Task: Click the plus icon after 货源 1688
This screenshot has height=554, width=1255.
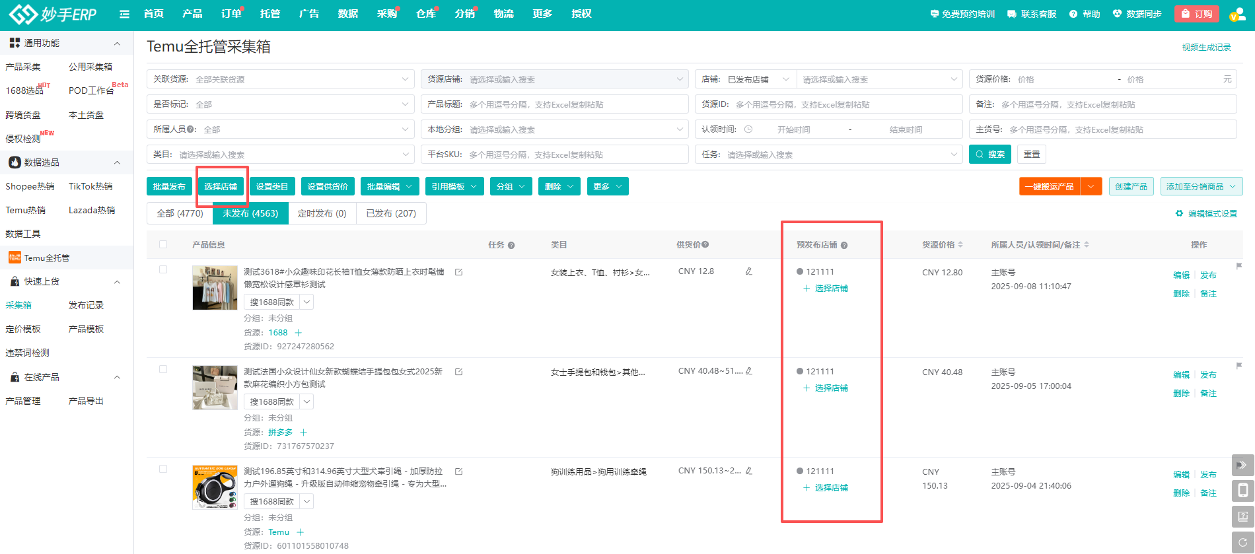Action: click(x=298, y=333)
